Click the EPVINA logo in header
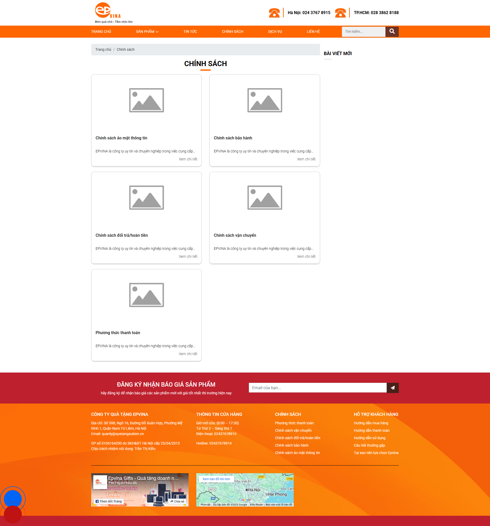490x526 pixels. click(x=113, y=13)
